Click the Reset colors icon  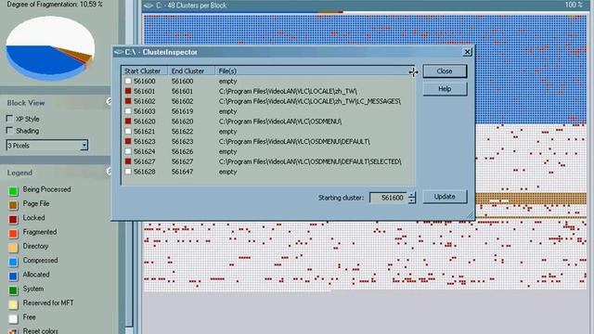point(13,331)
